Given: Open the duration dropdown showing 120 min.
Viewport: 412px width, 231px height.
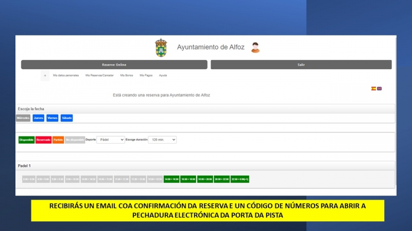Looking at the screenshot, I should click(x=162, y=140).
